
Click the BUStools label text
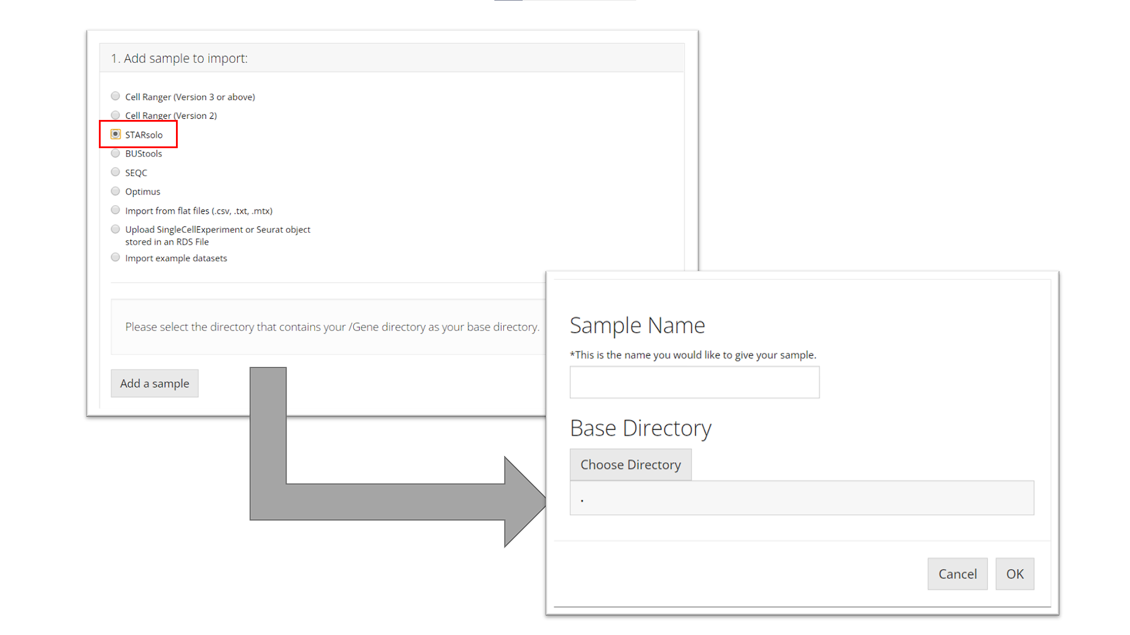coord(144,154)
